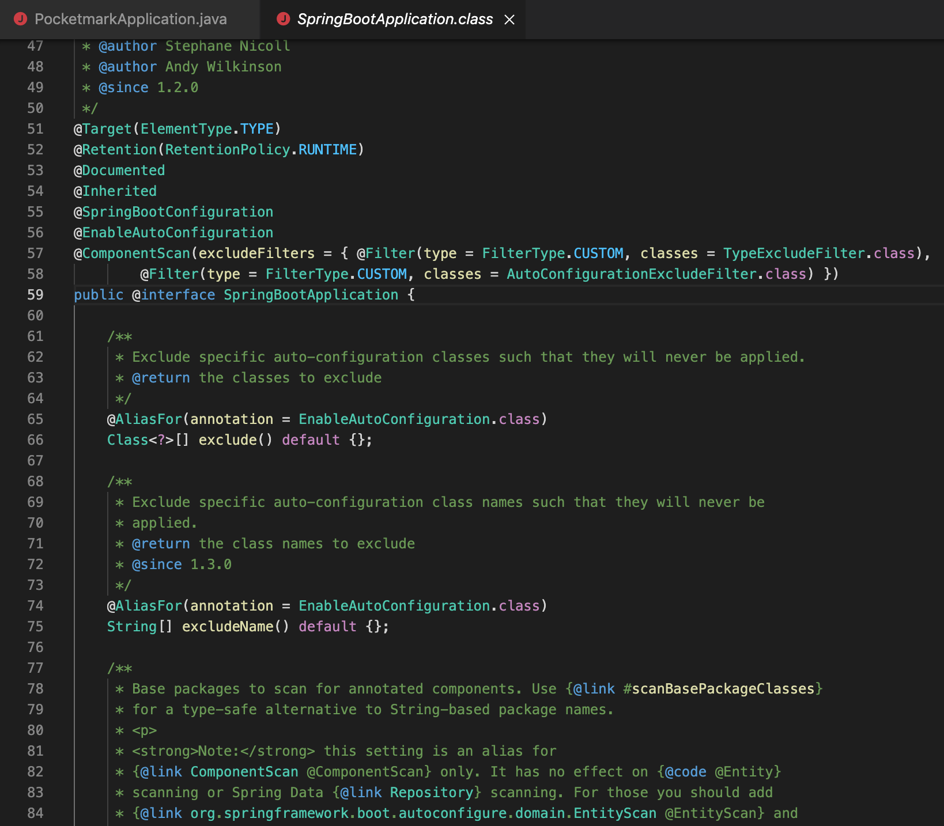Click the author name Andy Wilkinson
944x826 pixels.
pyautogui.click(x=224, y=67)
